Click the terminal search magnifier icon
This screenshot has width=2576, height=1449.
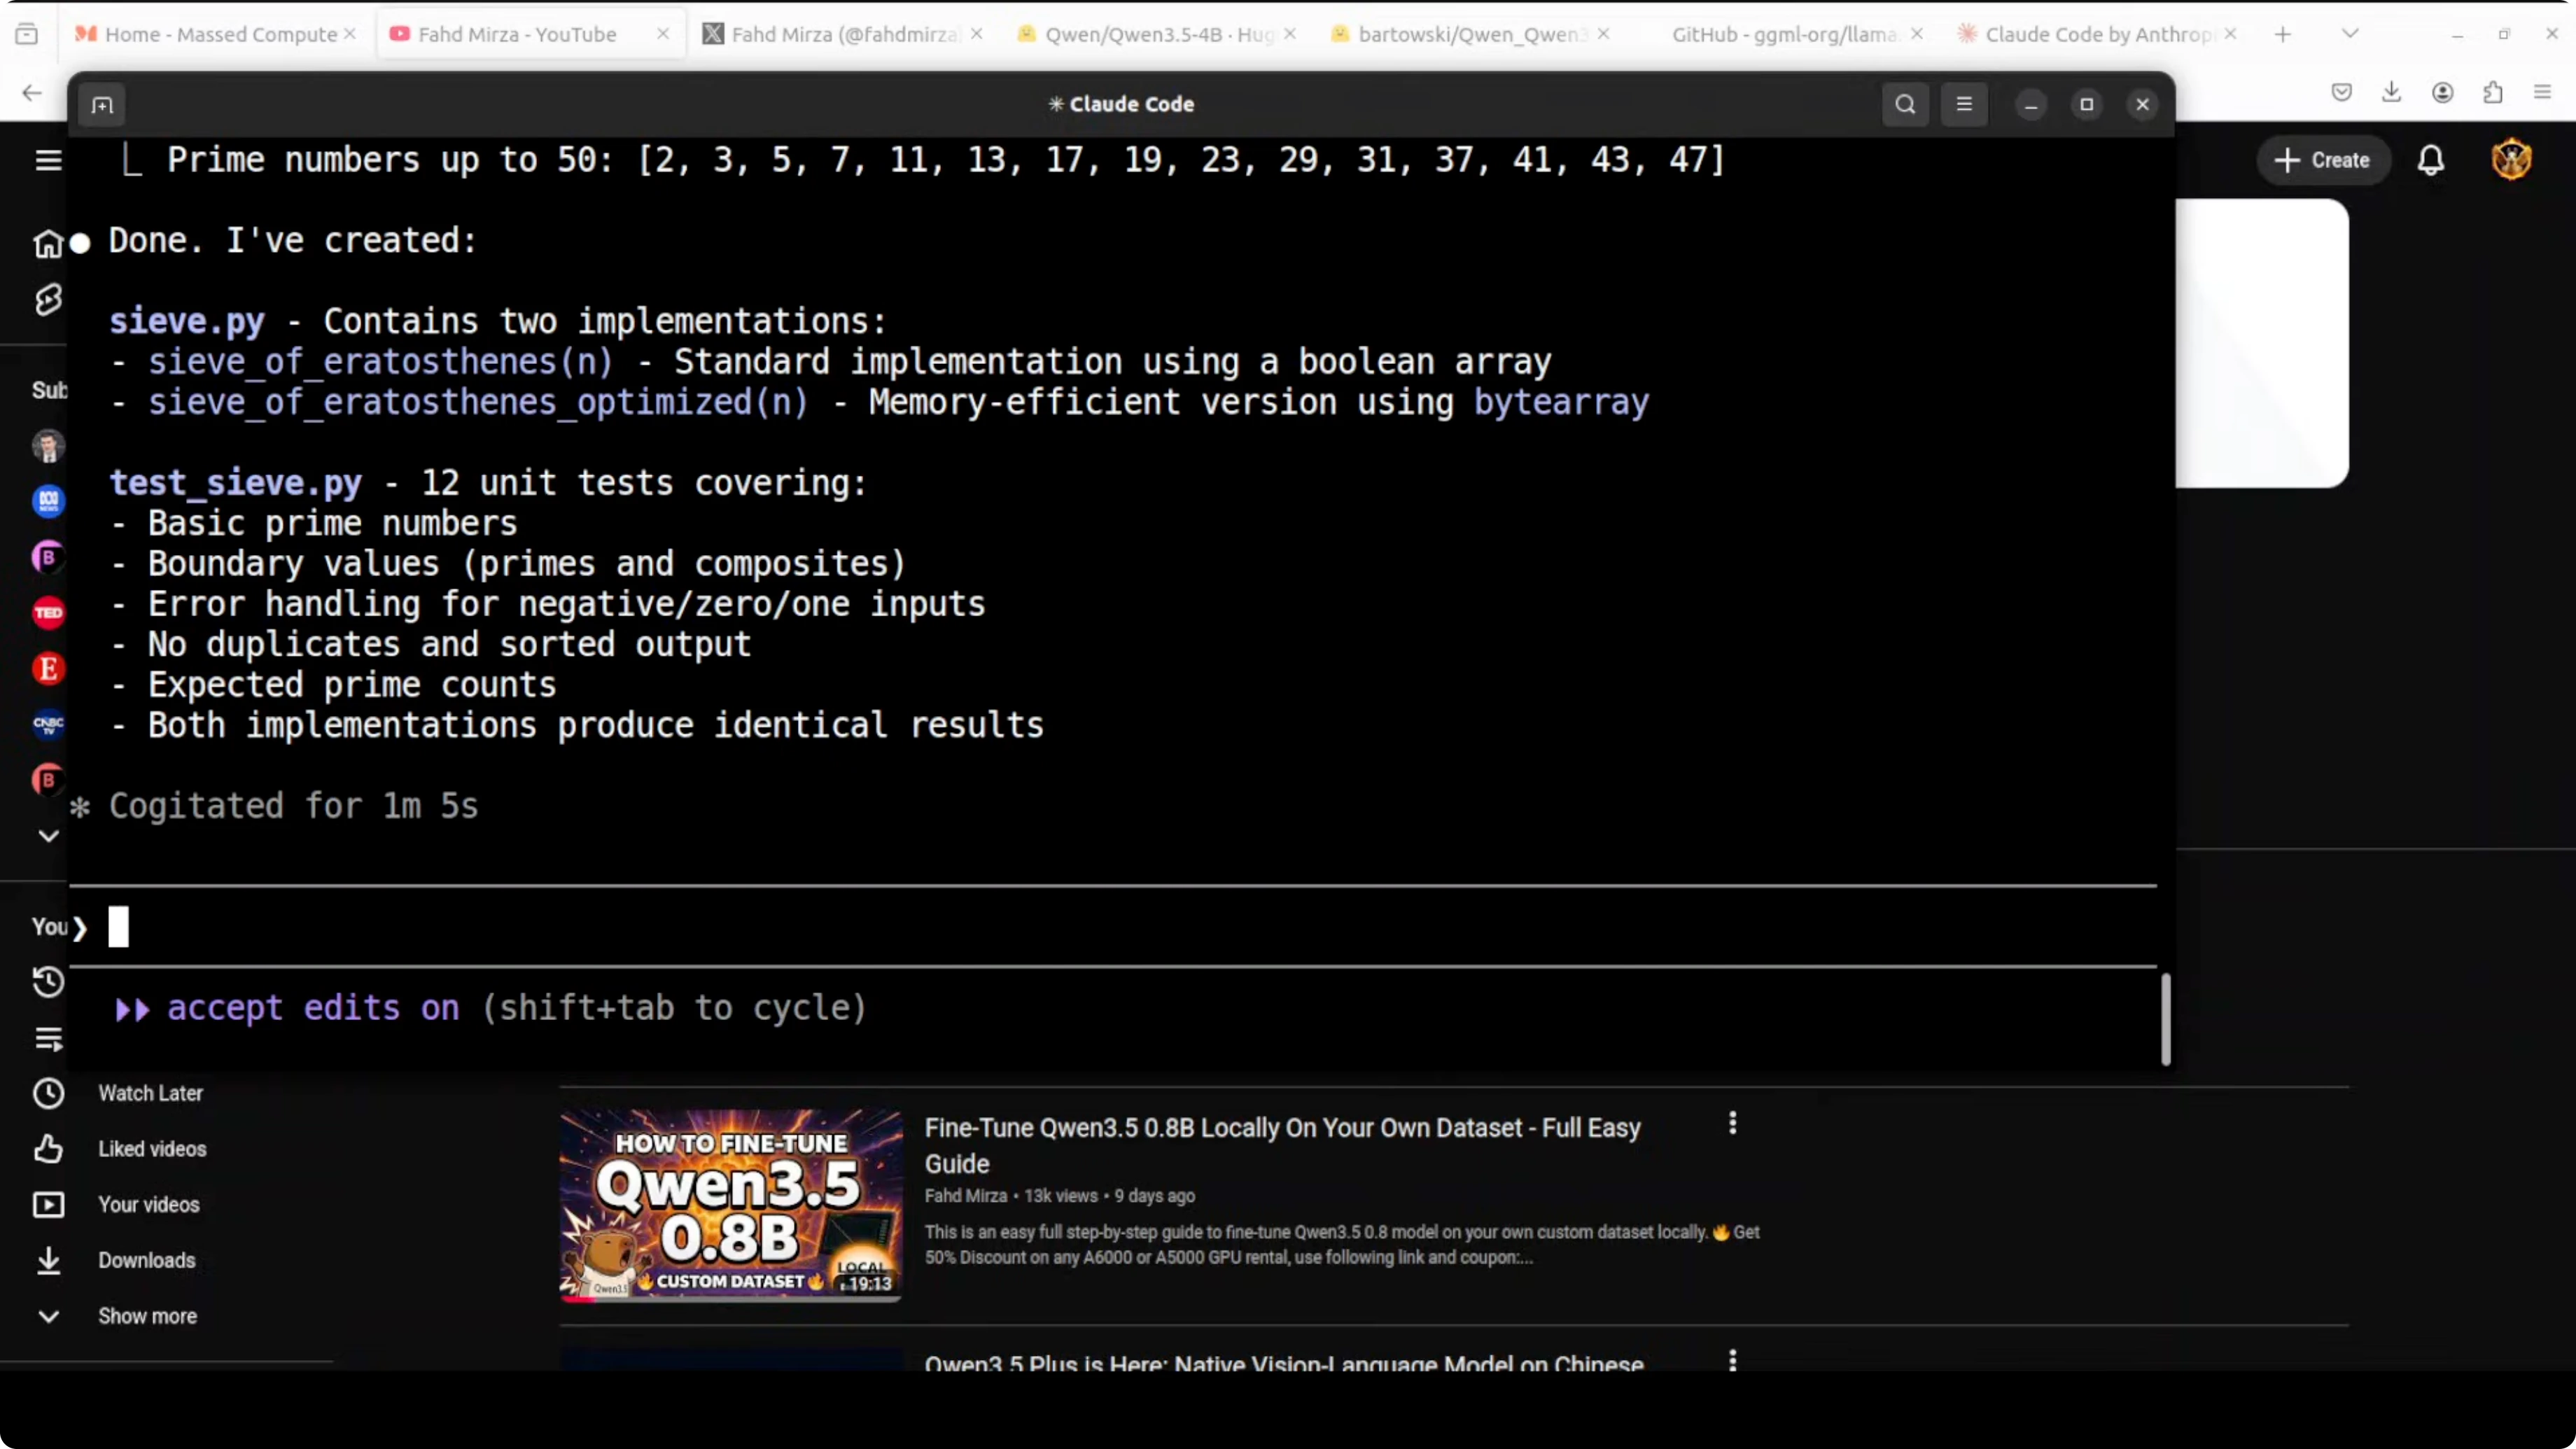point(1905,104)
